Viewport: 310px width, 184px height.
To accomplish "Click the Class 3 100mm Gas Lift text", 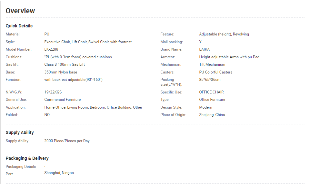I will [65, 64].
